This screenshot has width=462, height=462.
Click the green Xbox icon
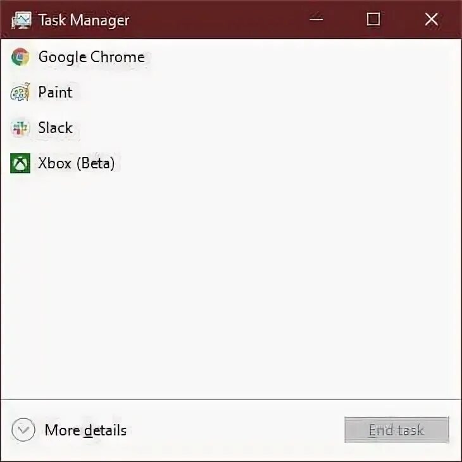point(20,164)
